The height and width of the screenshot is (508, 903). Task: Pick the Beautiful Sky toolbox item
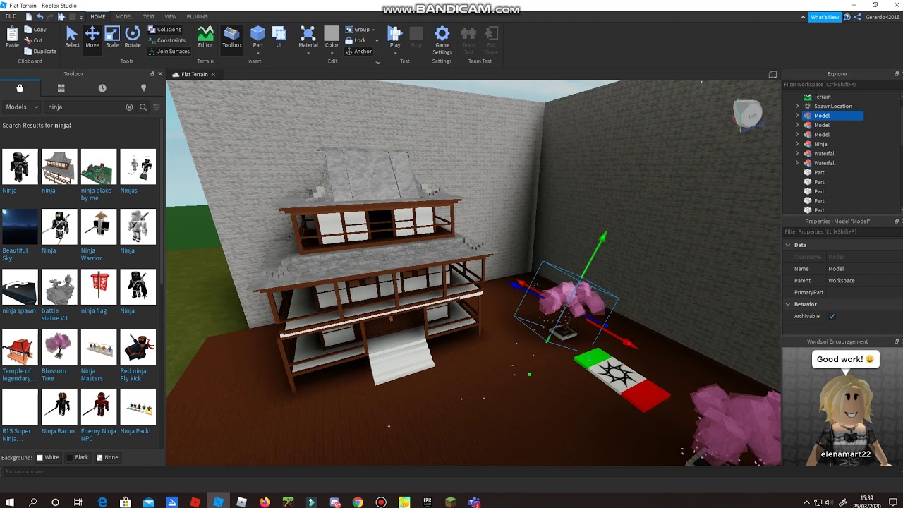[20, 235]
